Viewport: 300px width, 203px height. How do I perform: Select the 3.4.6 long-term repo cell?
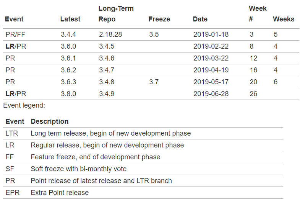106,58
